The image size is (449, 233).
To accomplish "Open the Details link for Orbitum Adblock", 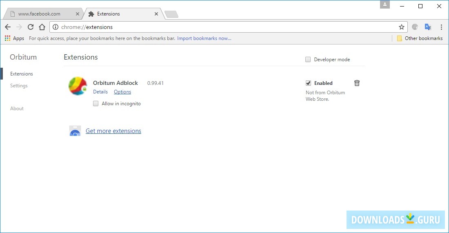I will (100, 92).
